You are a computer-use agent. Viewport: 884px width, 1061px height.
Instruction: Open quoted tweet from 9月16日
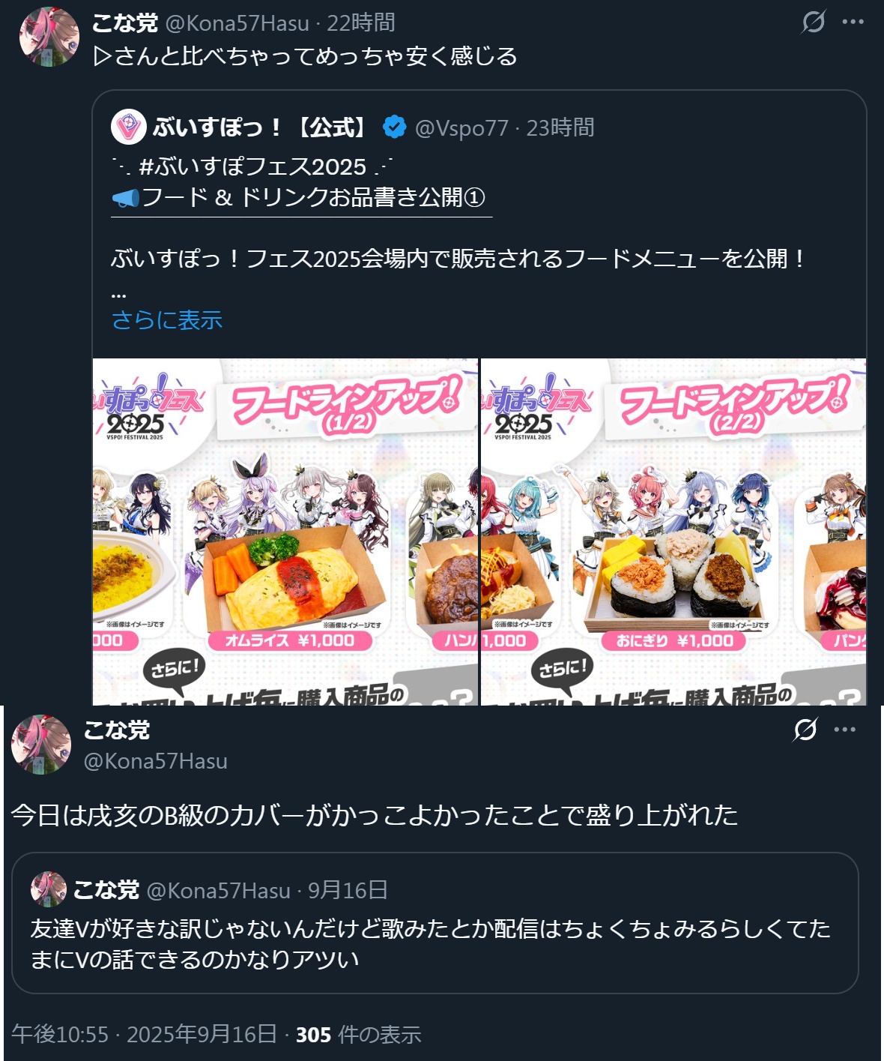point(435,923)
